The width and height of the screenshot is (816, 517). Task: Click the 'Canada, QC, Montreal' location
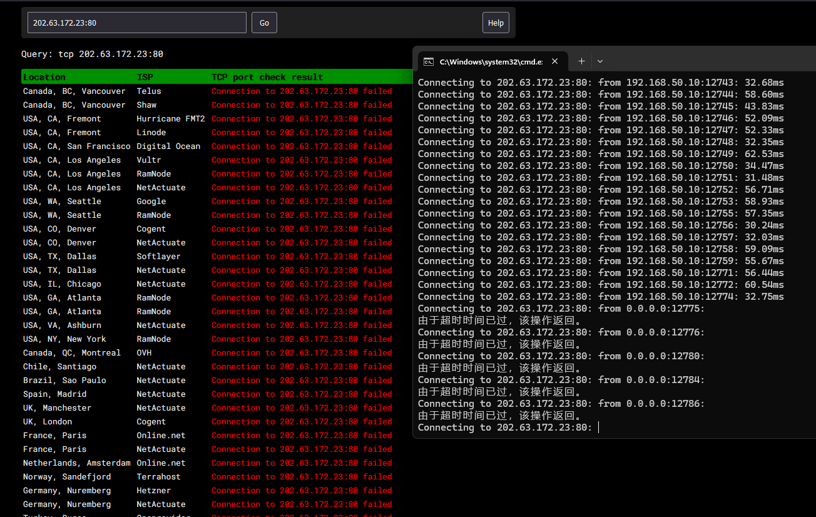pyautogui.click(x=72, y=353)
